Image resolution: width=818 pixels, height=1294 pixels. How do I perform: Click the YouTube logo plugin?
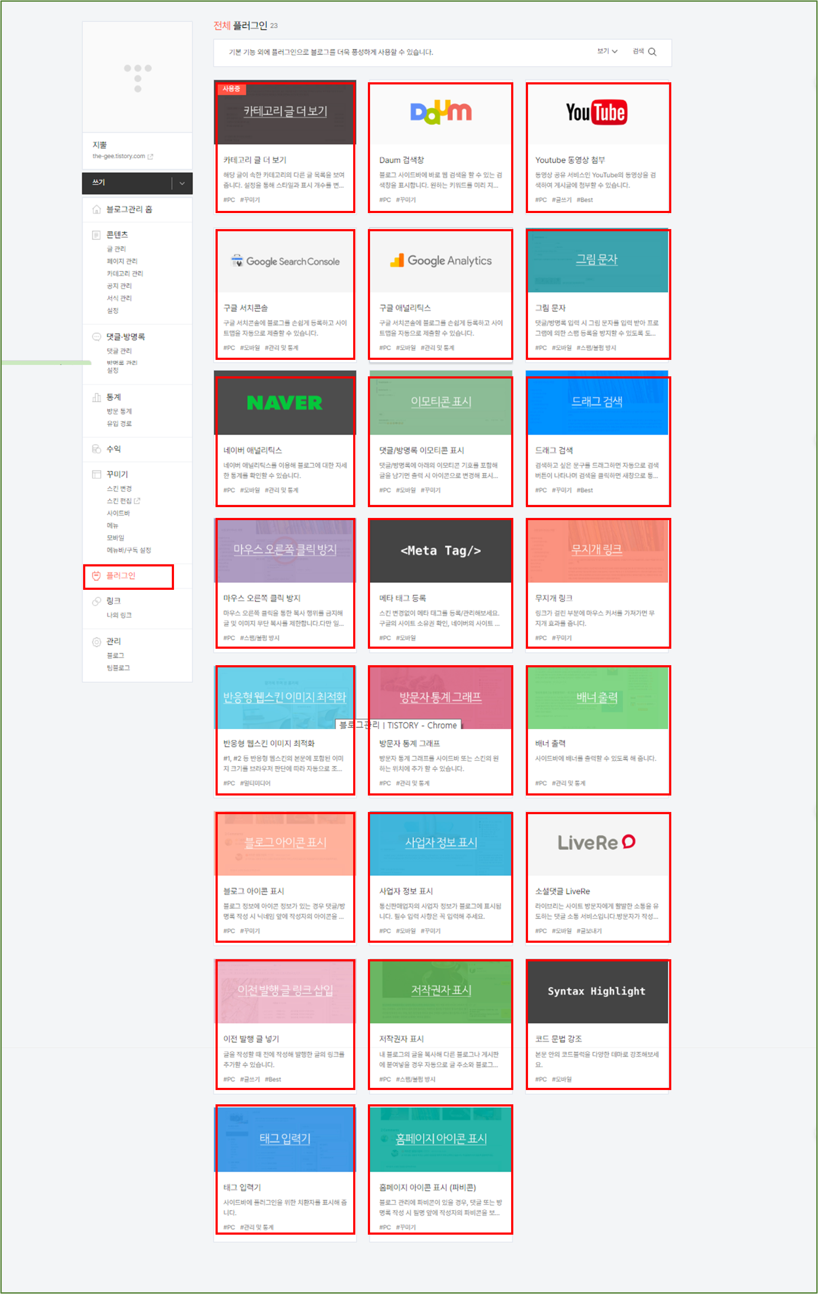597,112
